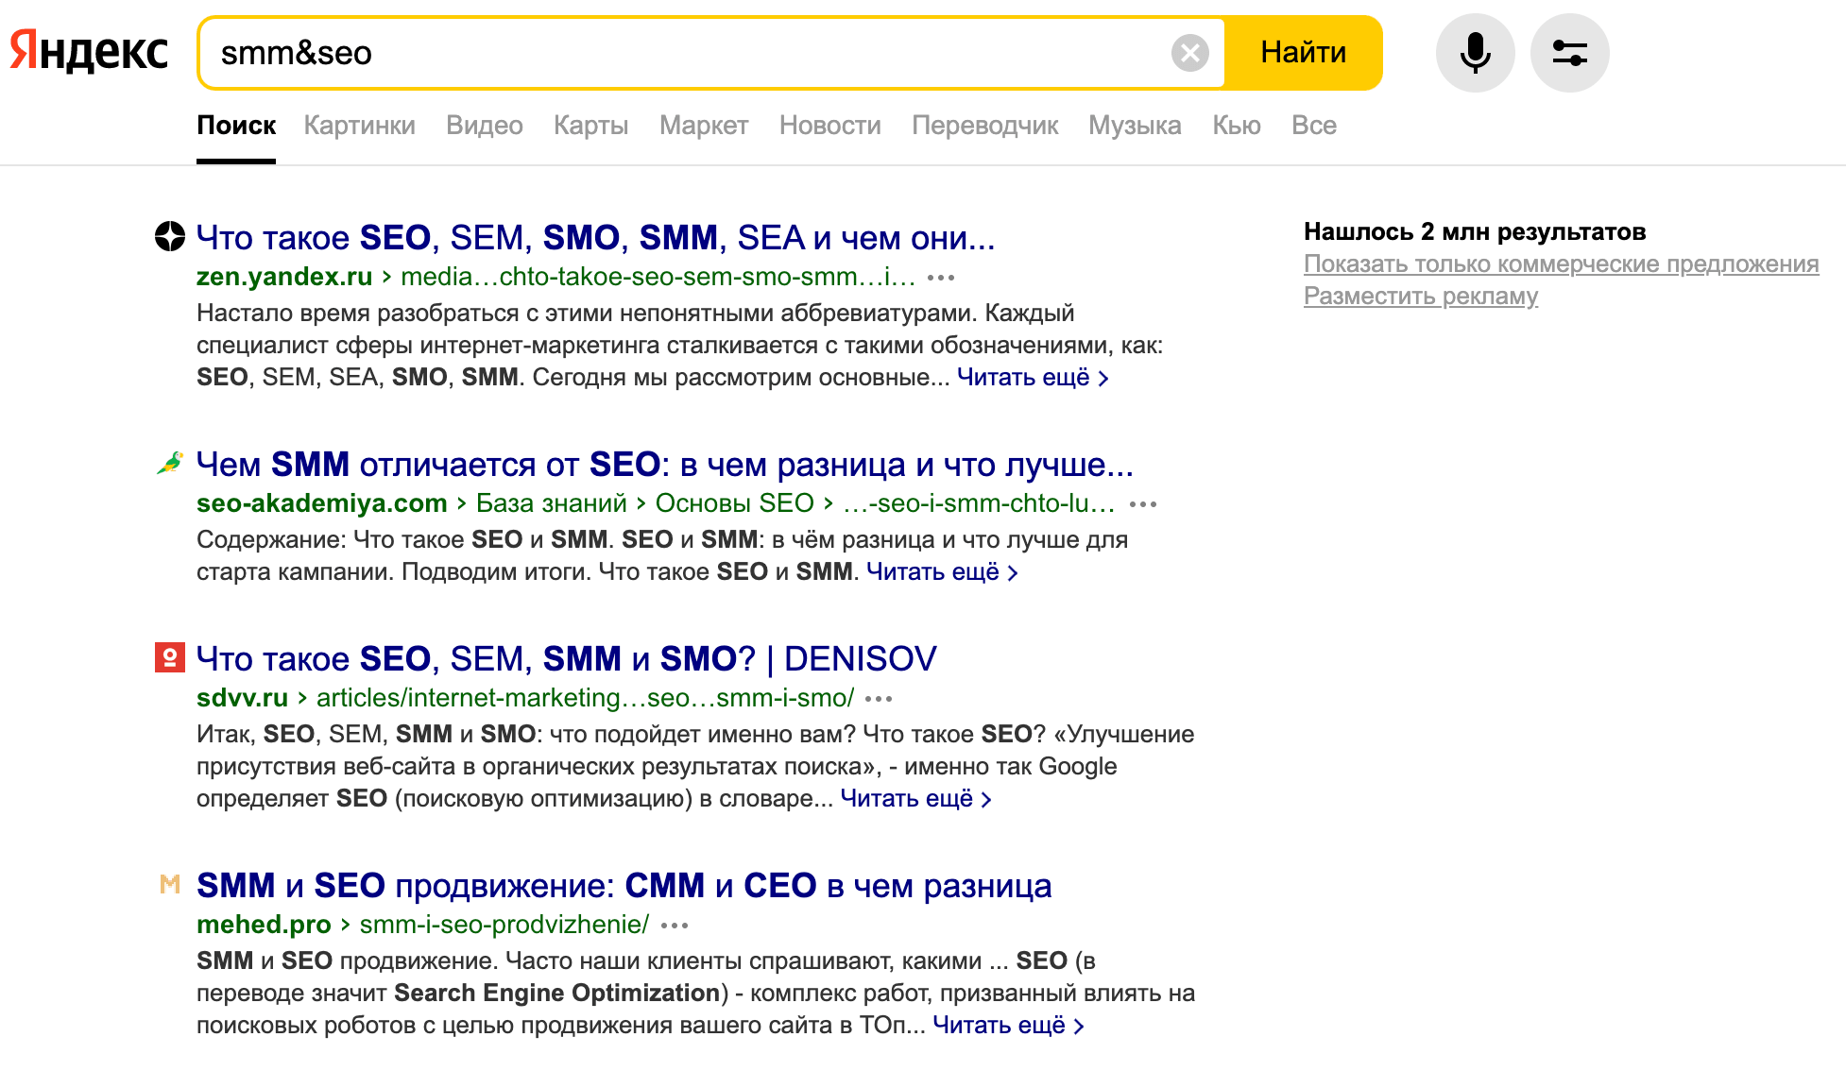
Task: Open three-dot menu for mehed.pro result
Action: (x=675, y=926)
